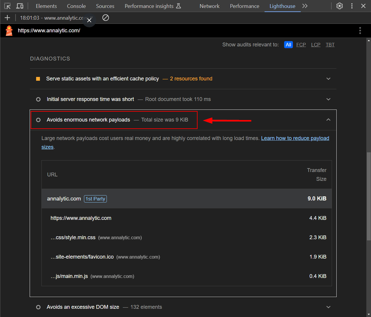Click the 0.4 KiB transfer size value
The image size is (371, 317).
(318, 276)
